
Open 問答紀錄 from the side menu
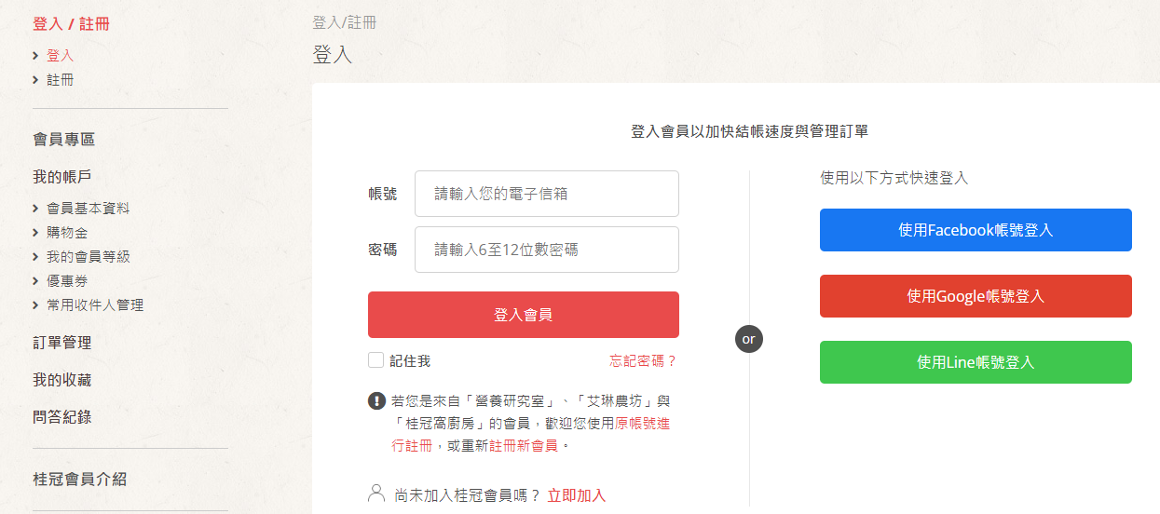(62, 417)
